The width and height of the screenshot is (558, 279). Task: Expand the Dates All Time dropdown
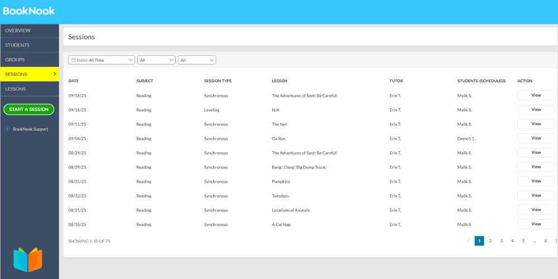(x=102, y=60)
